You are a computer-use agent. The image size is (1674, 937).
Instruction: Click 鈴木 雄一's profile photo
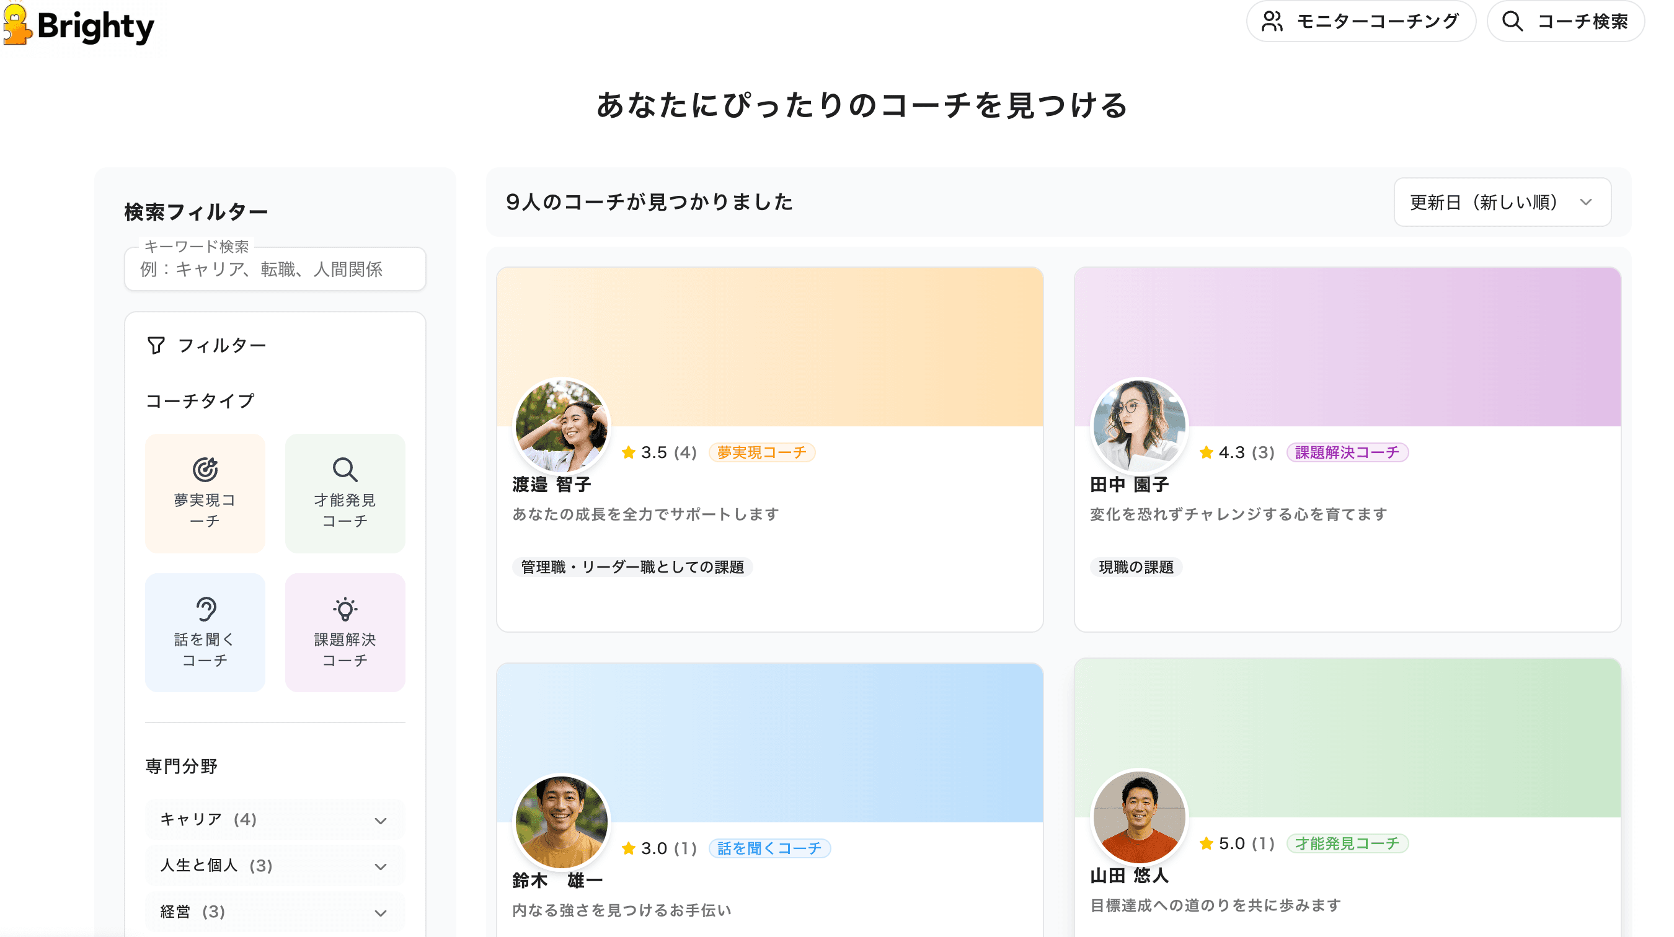562,822
